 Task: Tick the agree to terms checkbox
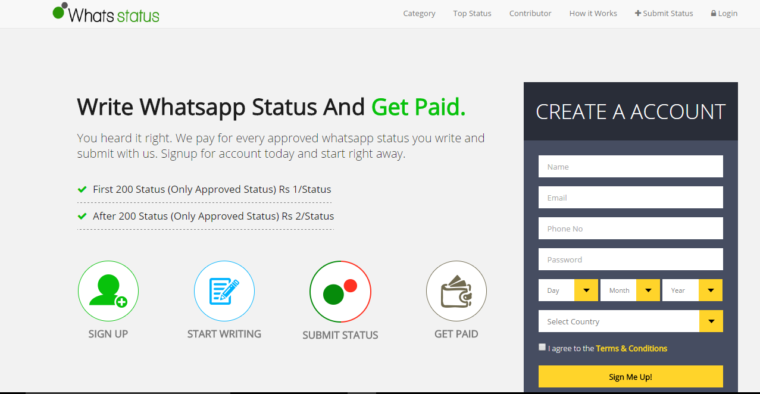click(542, 347)
